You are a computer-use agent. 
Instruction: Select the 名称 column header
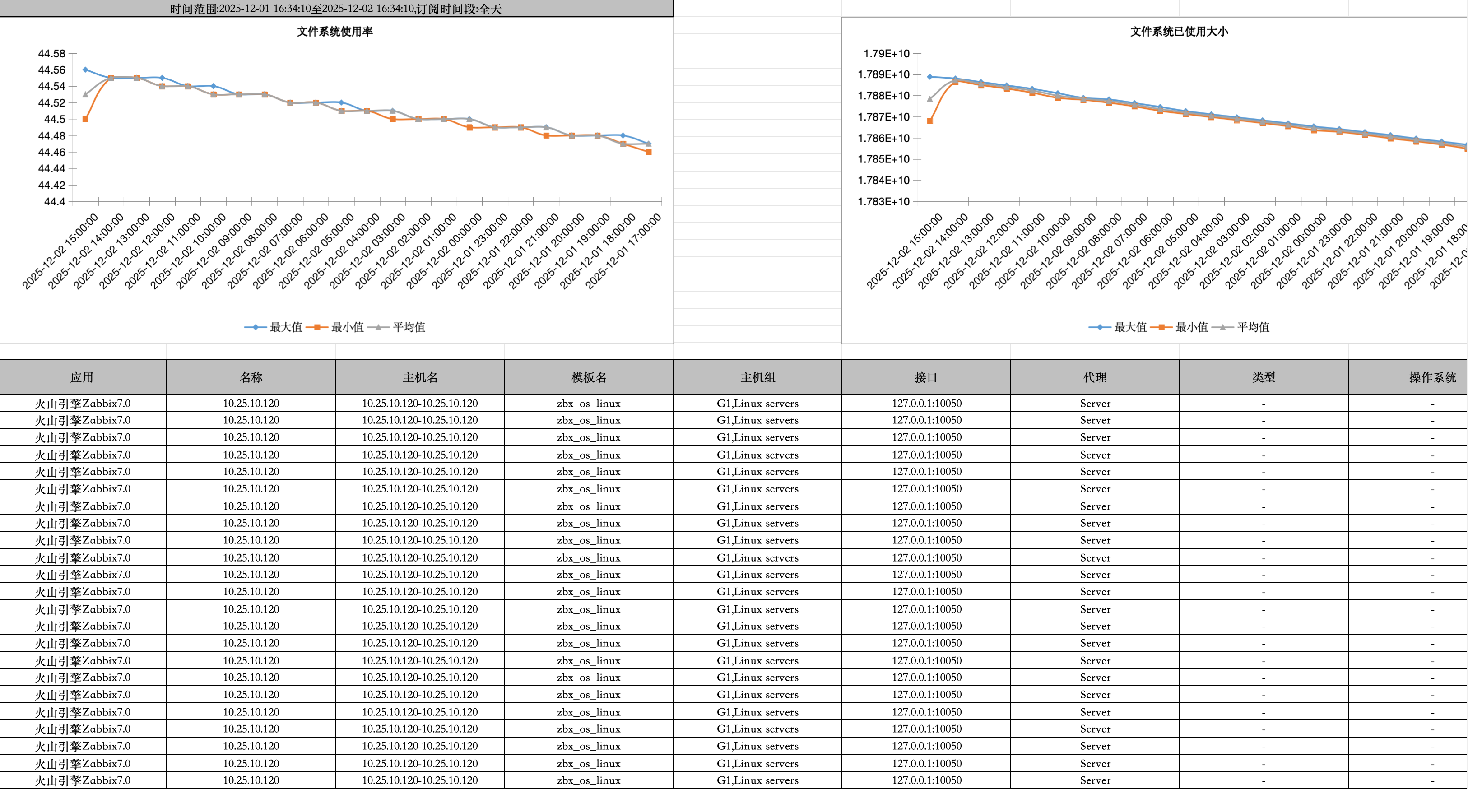pos(251,377)
